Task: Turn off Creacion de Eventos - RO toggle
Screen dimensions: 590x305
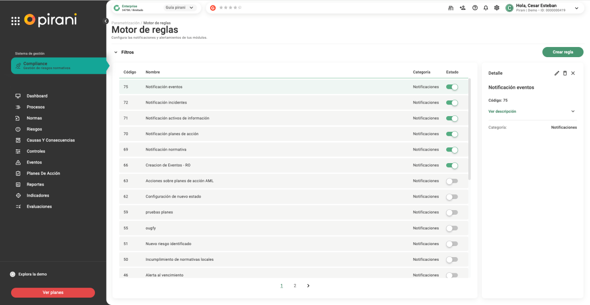Action: [452, 165]
